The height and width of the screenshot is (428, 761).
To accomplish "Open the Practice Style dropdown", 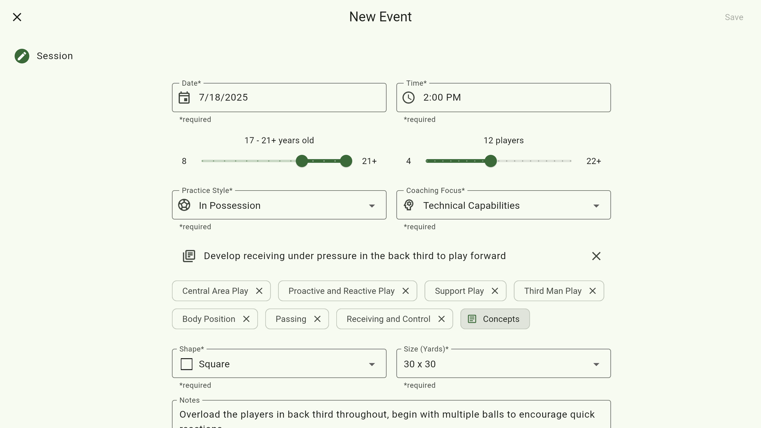I will click(x=279, y=205).
